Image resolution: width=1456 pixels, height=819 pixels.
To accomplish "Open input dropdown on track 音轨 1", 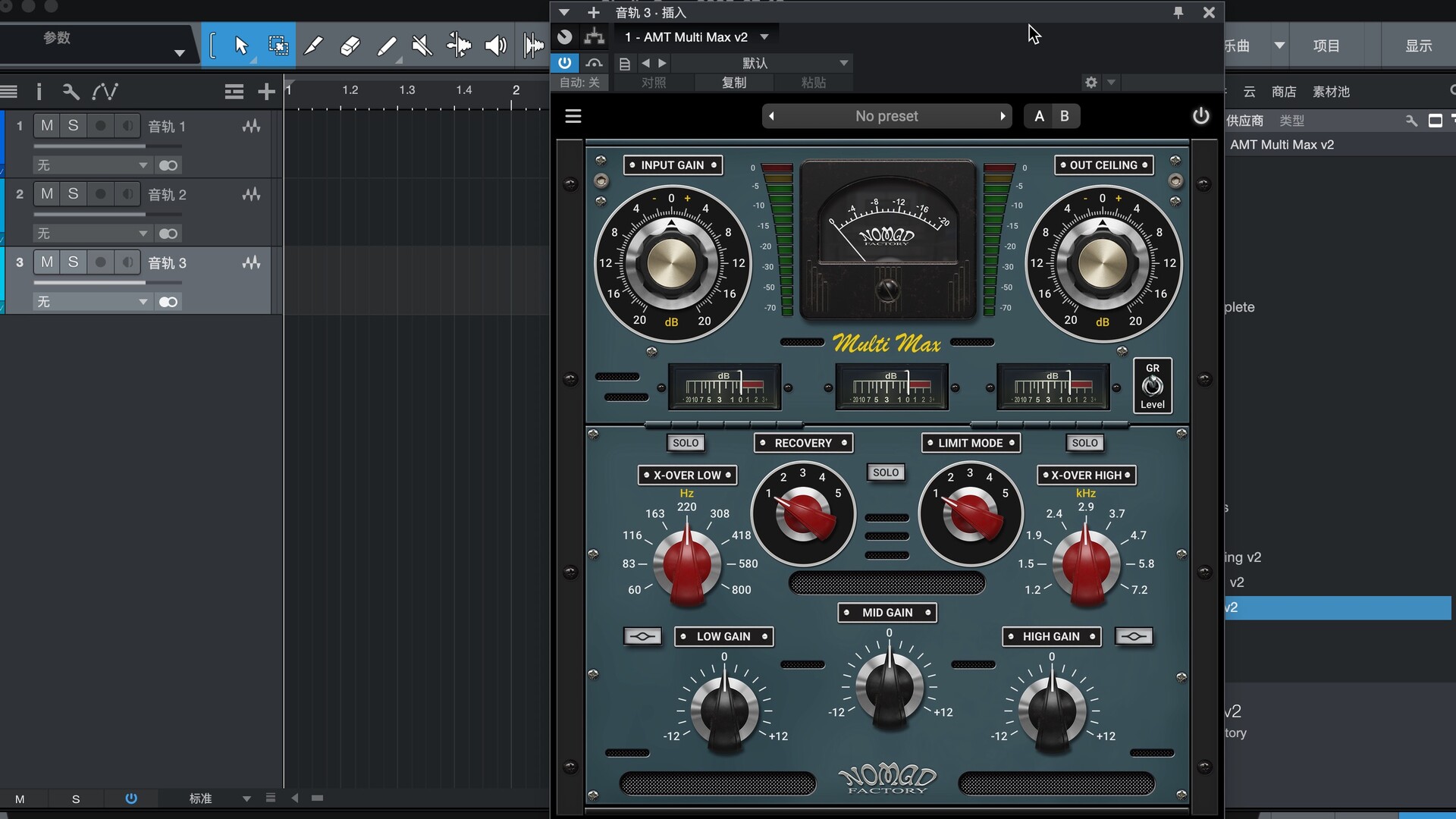I will pos(93,165).
